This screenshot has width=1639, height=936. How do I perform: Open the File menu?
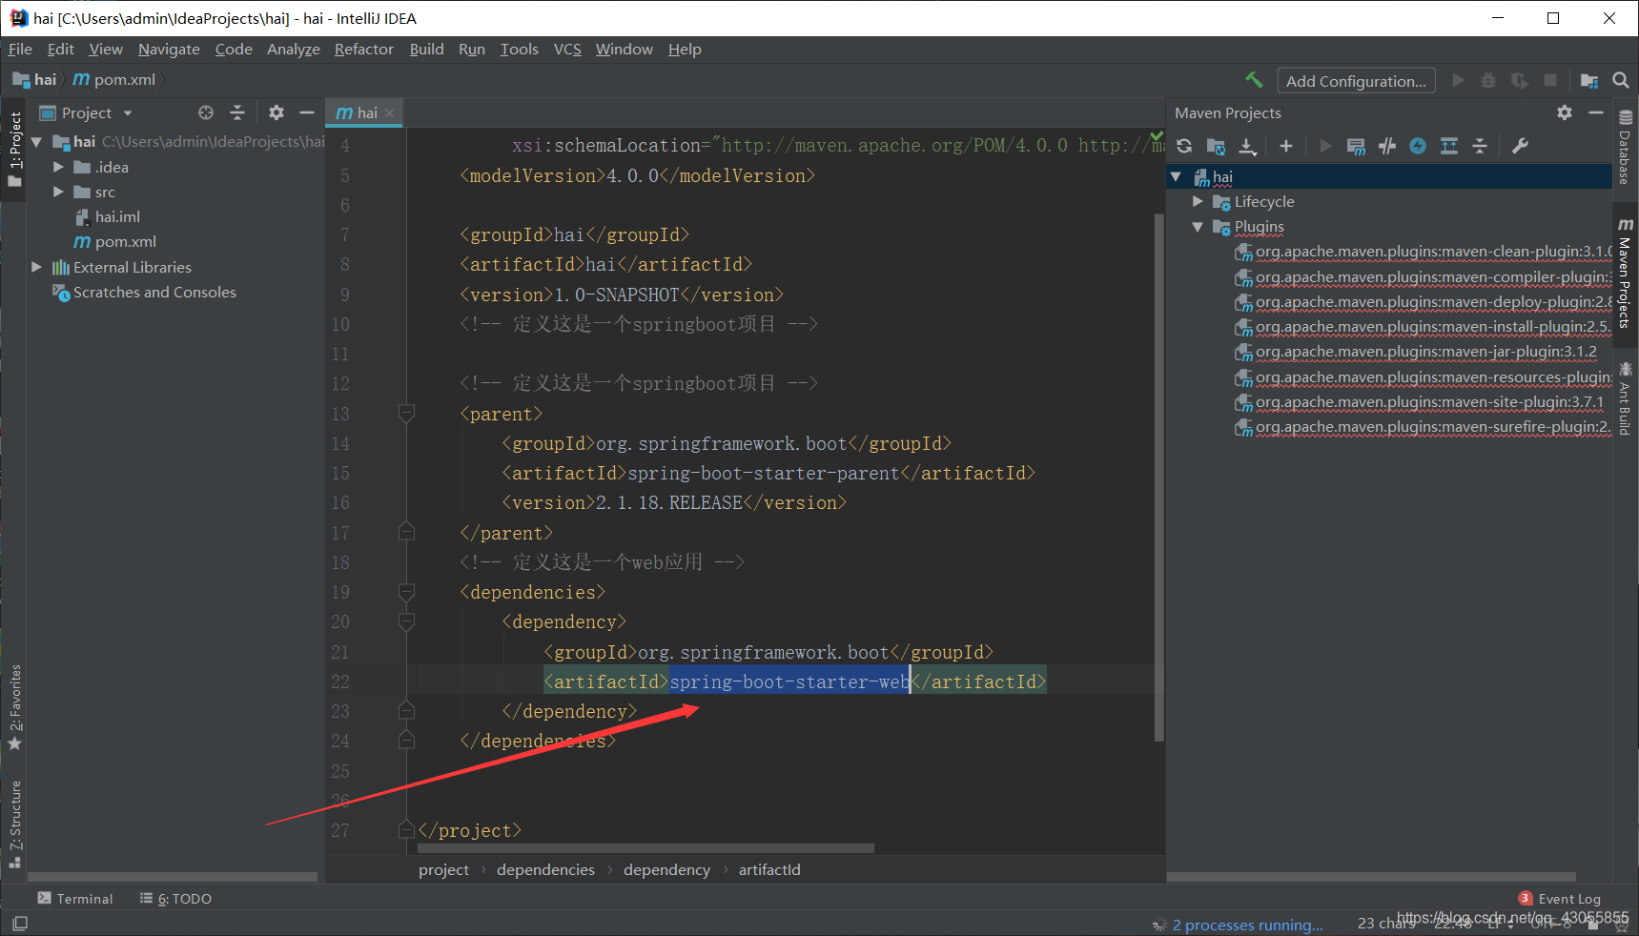point(20,49)
